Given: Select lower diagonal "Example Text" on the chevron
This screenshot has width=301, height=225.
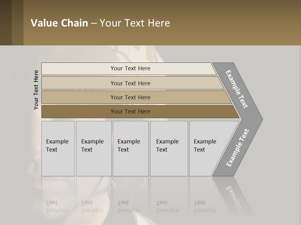Looking at the screenshot, I should (x=238, y=148).
